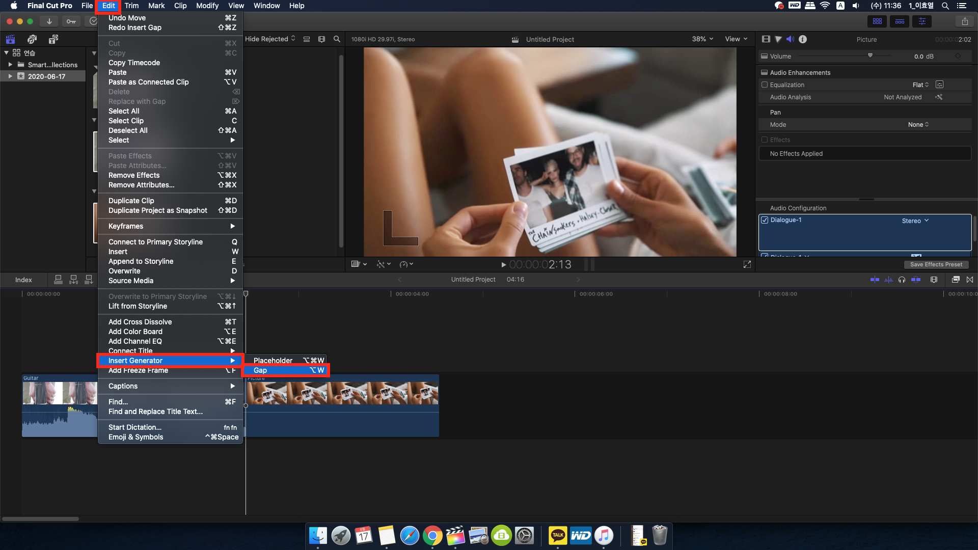The height and width of the screenshot is (550, 978).
Task: Enable the Equalization checkbox
Action: tap(764, 85)
